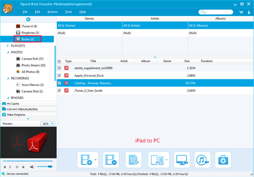Click the PDF icon of Apple_Universal_Dock
Image resolution: width=254 pixels, height=177 pixels.
(66, 75)
